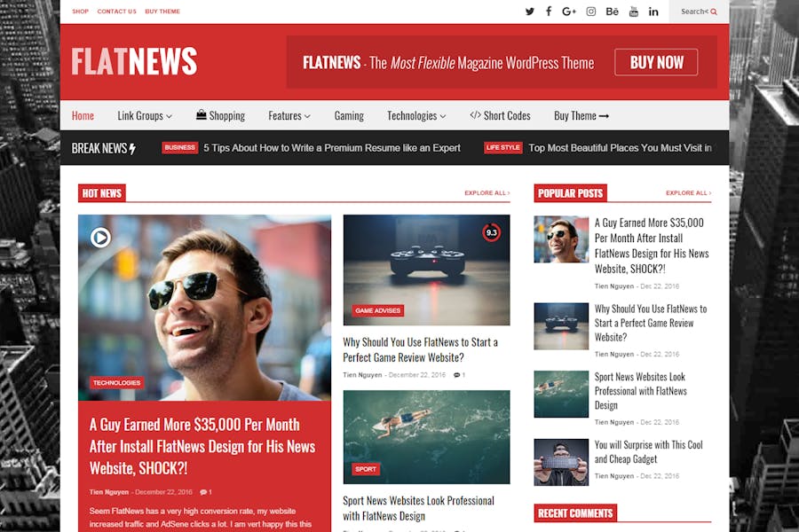
Task: Click the Business tag in the news ticker
Action: click(x=180, y=148)
